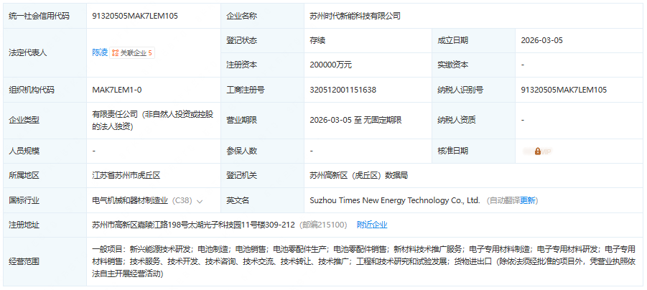Screen dimensions: 647x290
Task: Click the 登记机关 value 苏州高新区数据局
Action: click(x=358, y=175)
